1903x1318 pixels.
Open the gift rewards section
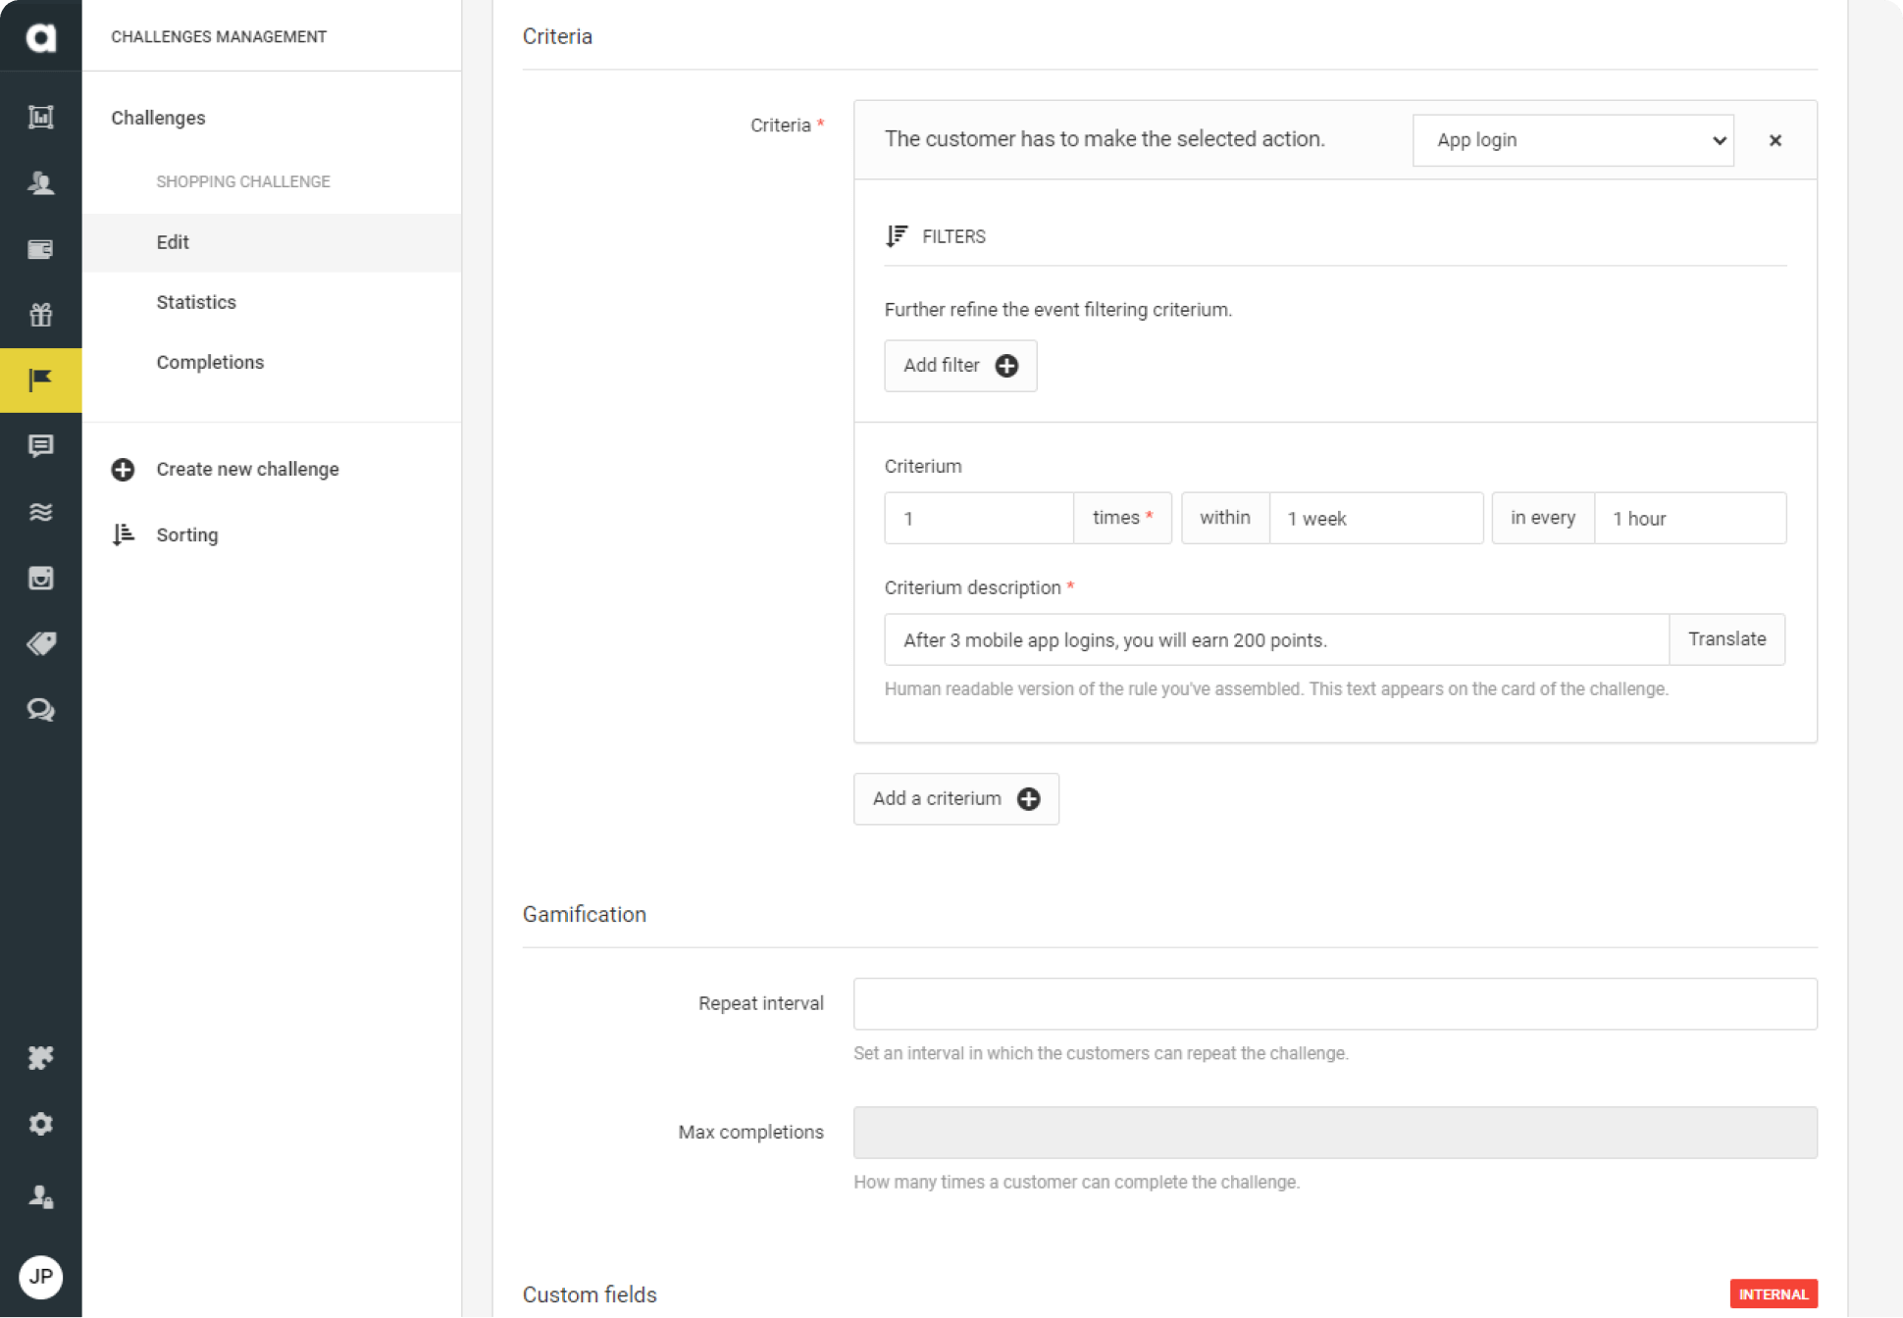click(41, 315)
